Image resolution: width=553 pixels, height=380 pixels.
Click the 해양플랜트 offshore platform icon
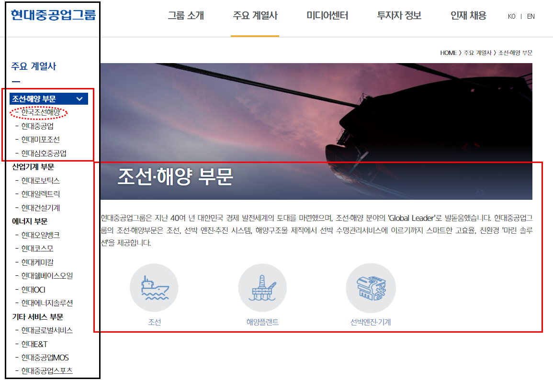click(262, 288)
